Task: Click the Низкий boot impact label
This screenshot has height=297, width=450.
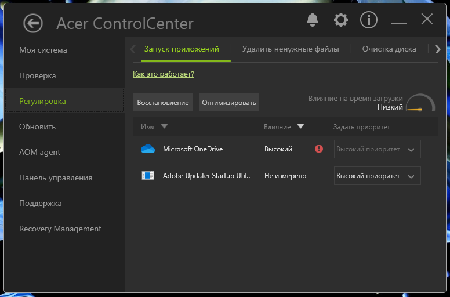Action: click(390, 107)
